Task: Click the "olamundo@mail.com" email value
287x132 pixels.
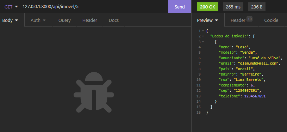Action: [258, 64]
